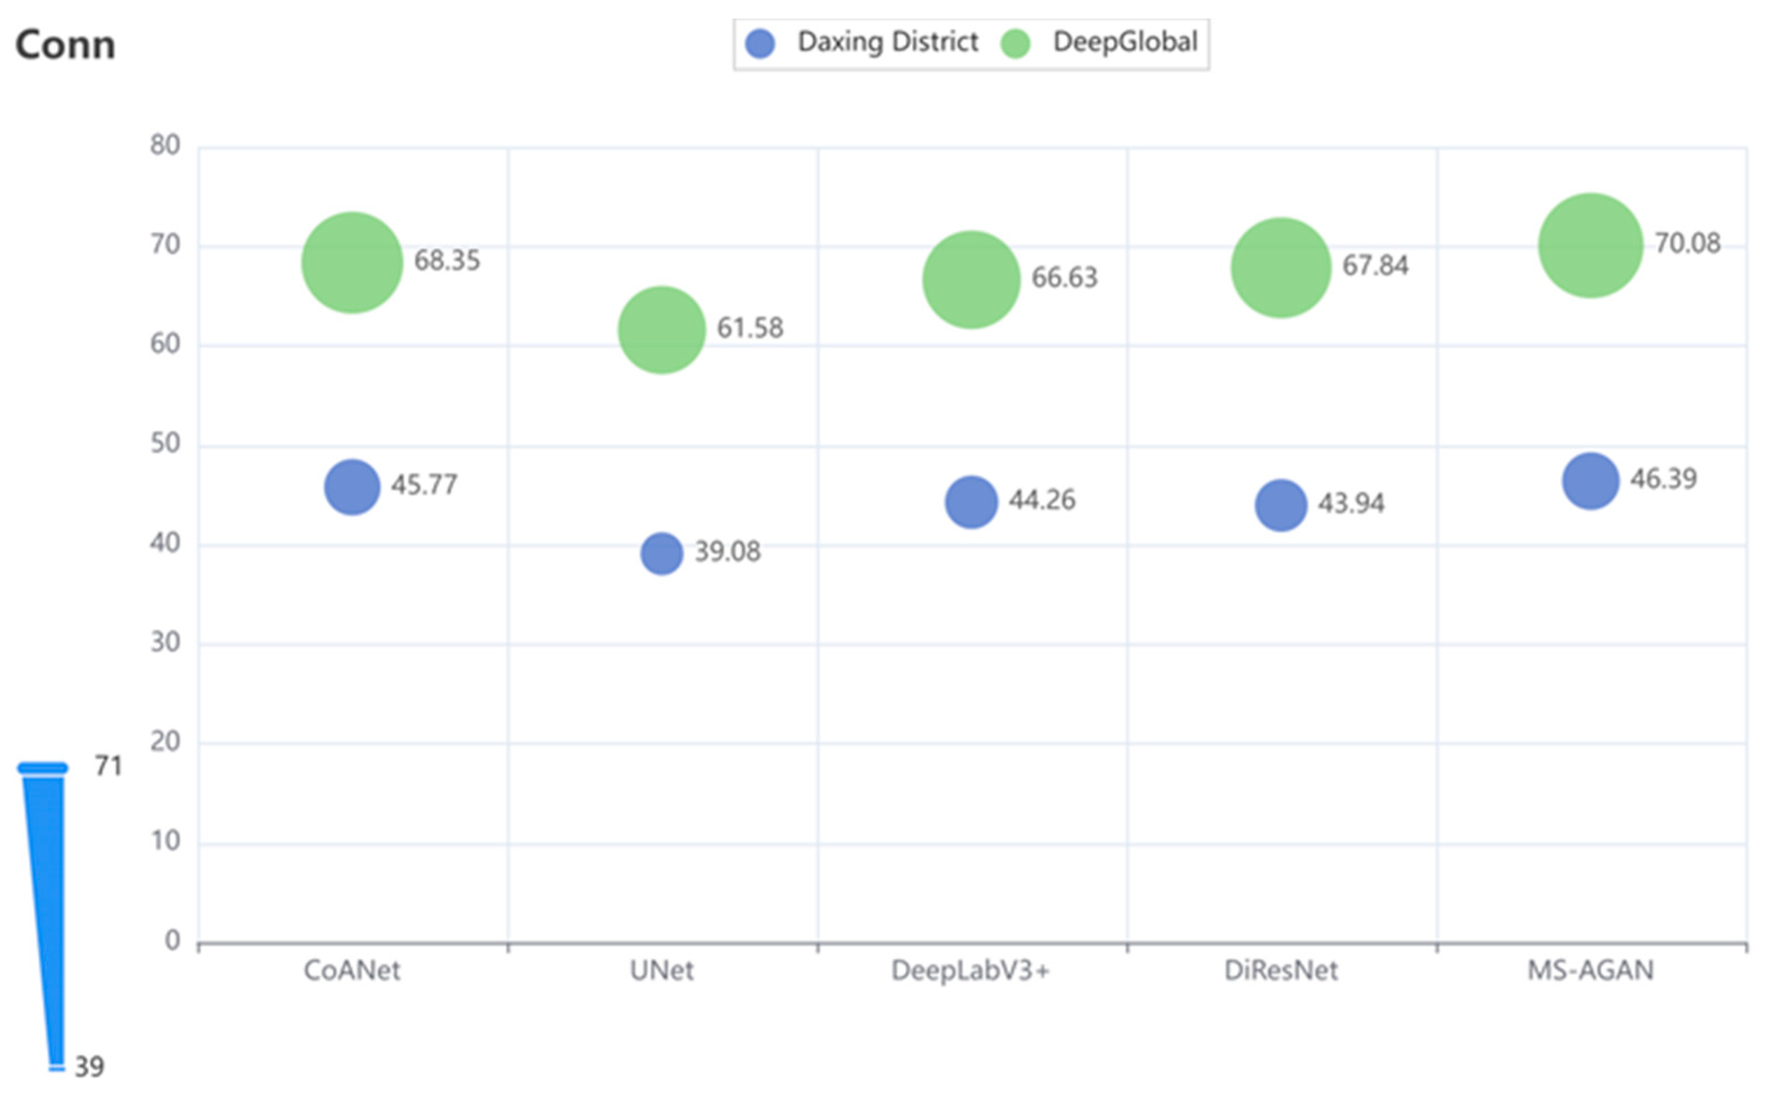1765x1094 pixels.
Task: Click the Conn chart title
Action: 65,45
